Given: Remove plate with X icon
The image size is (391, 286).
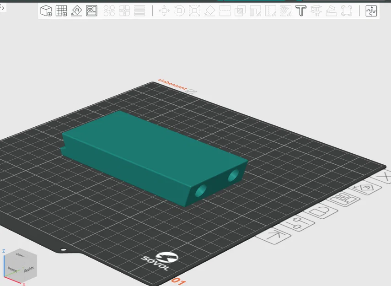Looking at the screenshot, I should click(384, 177).
